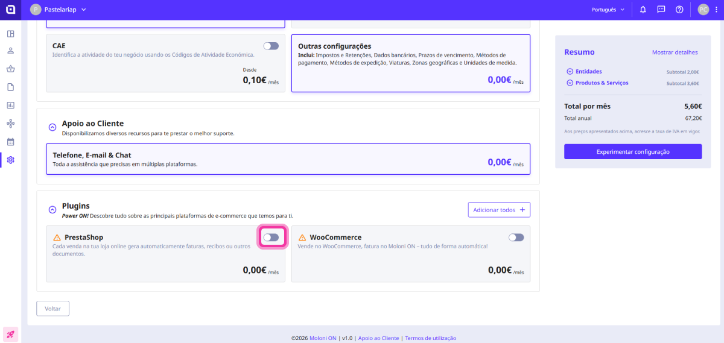Expand Entidades in the Resumo panel
Viewport: 724px width, 343px height.
point(570,71)
